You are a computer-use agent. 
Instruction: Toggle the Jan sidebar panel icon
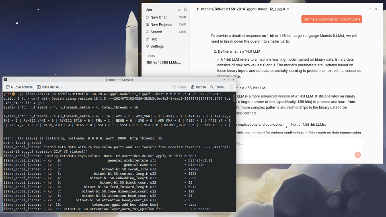click(x=185, y=9)
